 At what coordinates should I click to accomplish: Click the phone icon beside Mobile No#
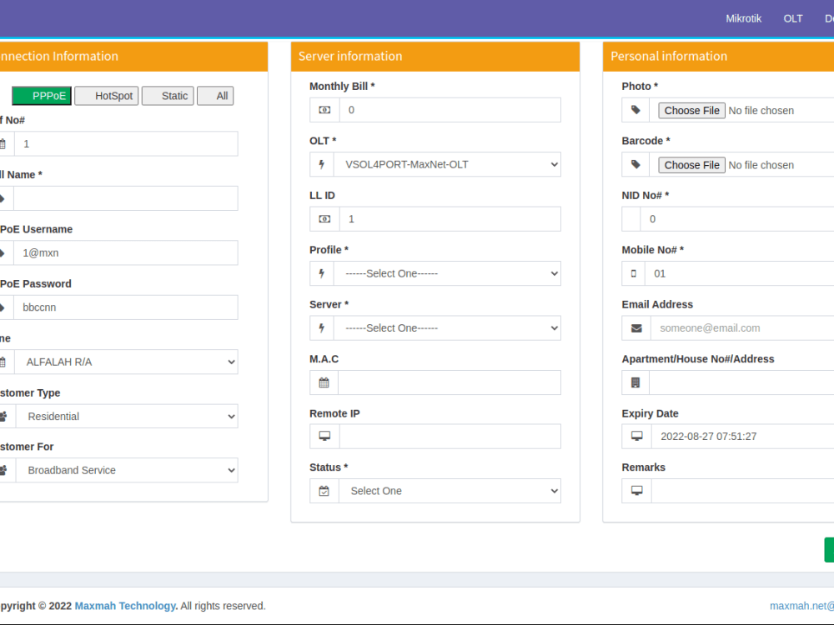click(x=636, y=273)
